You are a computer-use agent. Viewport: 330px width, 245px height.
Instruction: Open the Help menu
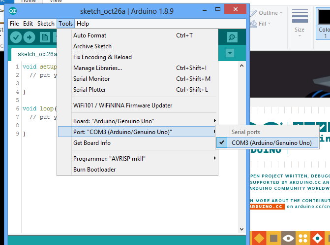coord(83,24)
